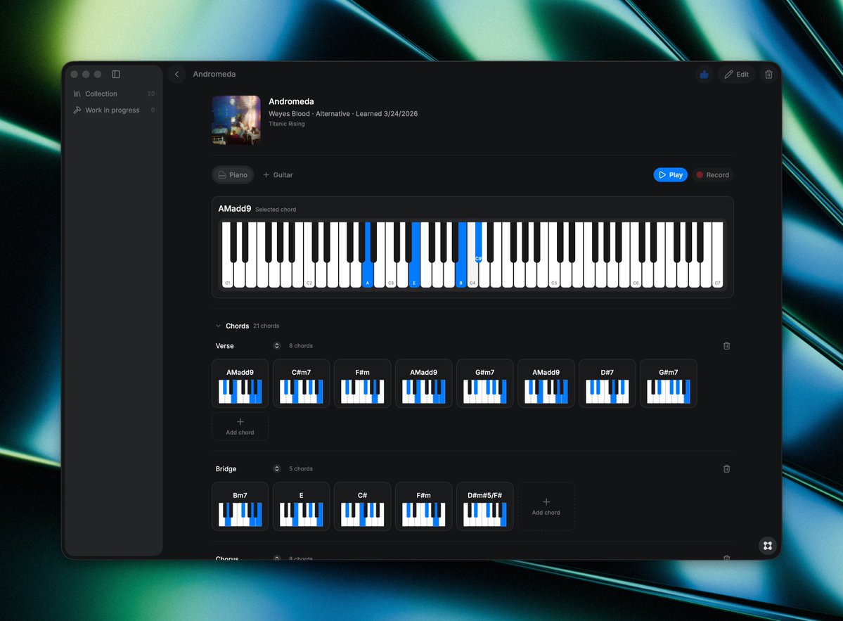
Task: Delete the Bridge section with trash icon
Action: click(x=726, y=469)
